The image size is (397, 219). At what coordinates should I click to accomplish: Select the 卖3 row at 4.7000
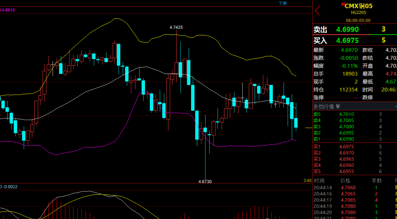point(355,127)
